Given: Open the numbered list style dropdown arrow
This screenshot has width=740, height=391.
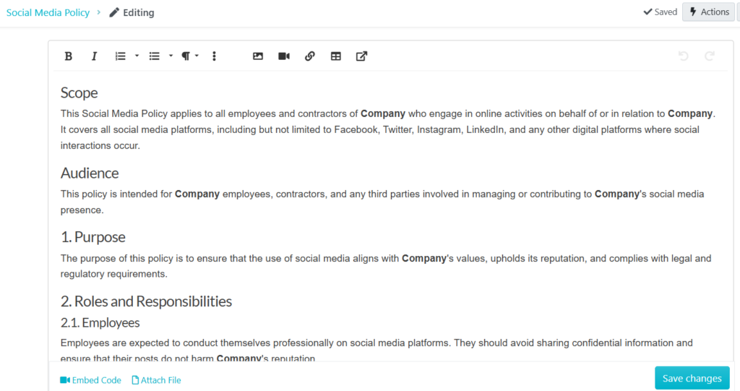Looking at the screenshot, I should coord(137,56).
